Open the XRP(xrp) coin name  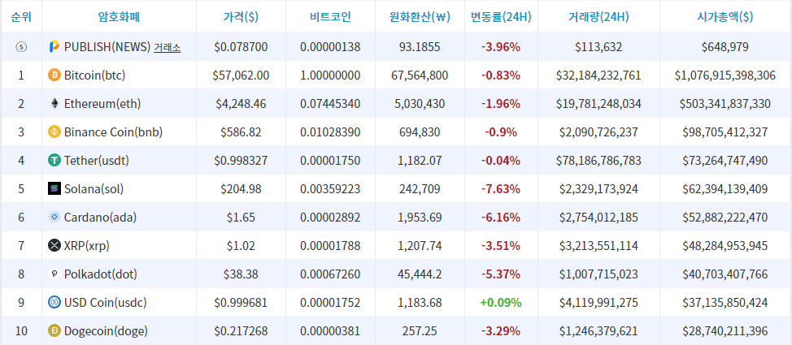[x=87, y=246]
